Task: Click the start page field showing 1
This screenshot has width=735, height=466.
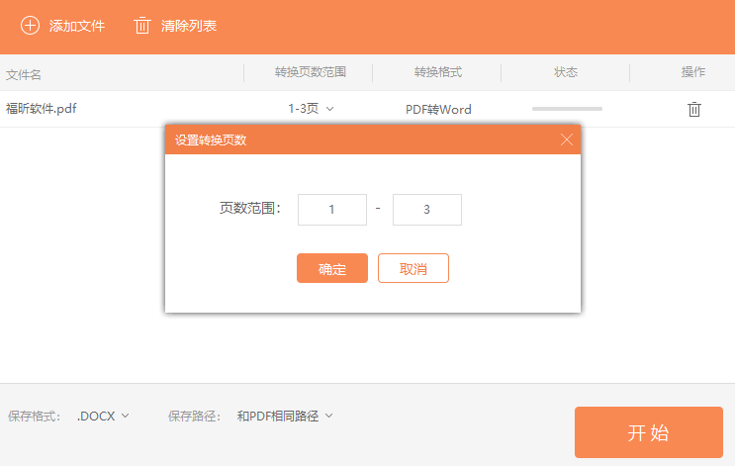Action: [332, 210]
